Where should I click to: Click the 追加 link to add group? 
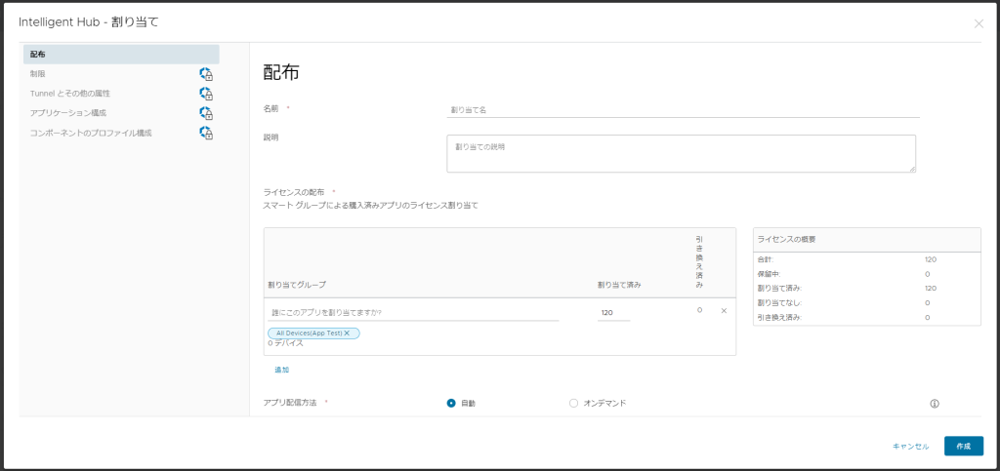tap(282, 370)
